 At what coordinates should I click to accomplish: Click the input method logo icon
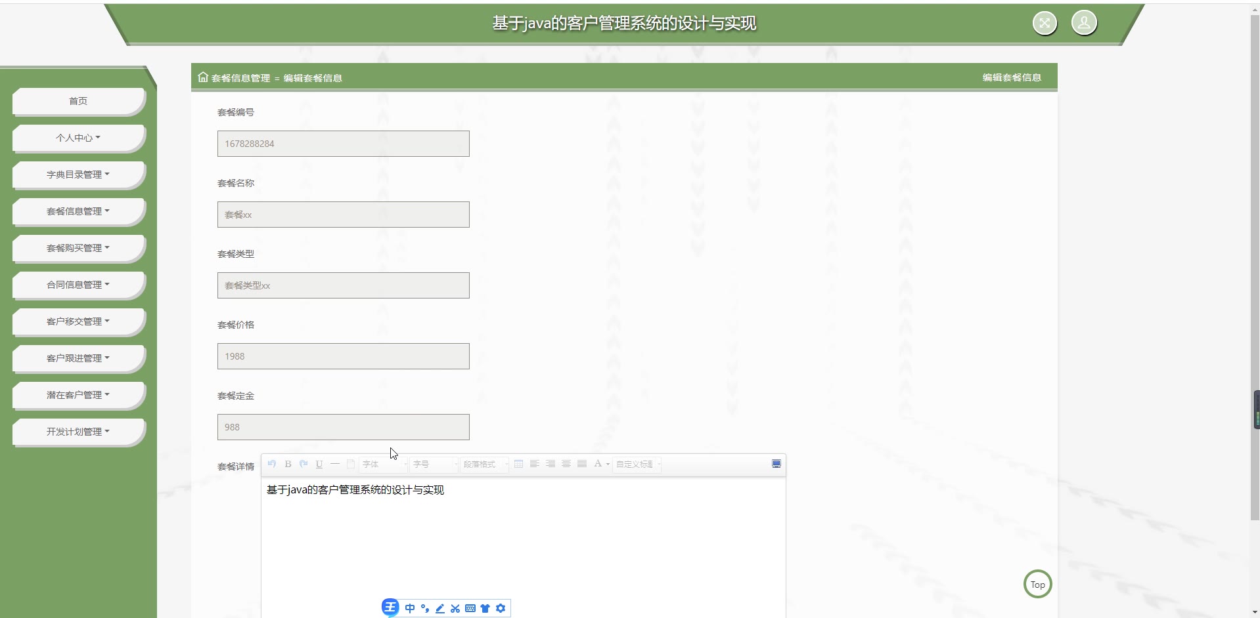click(x=390, y=608)
